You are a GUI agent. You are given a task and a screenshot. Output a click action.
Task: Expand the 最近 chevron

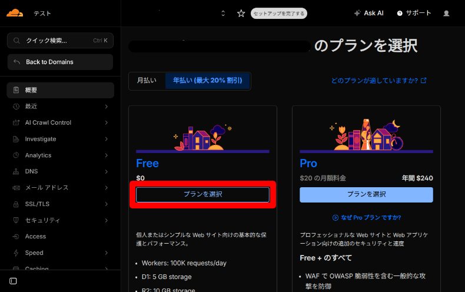pos(106,106)
